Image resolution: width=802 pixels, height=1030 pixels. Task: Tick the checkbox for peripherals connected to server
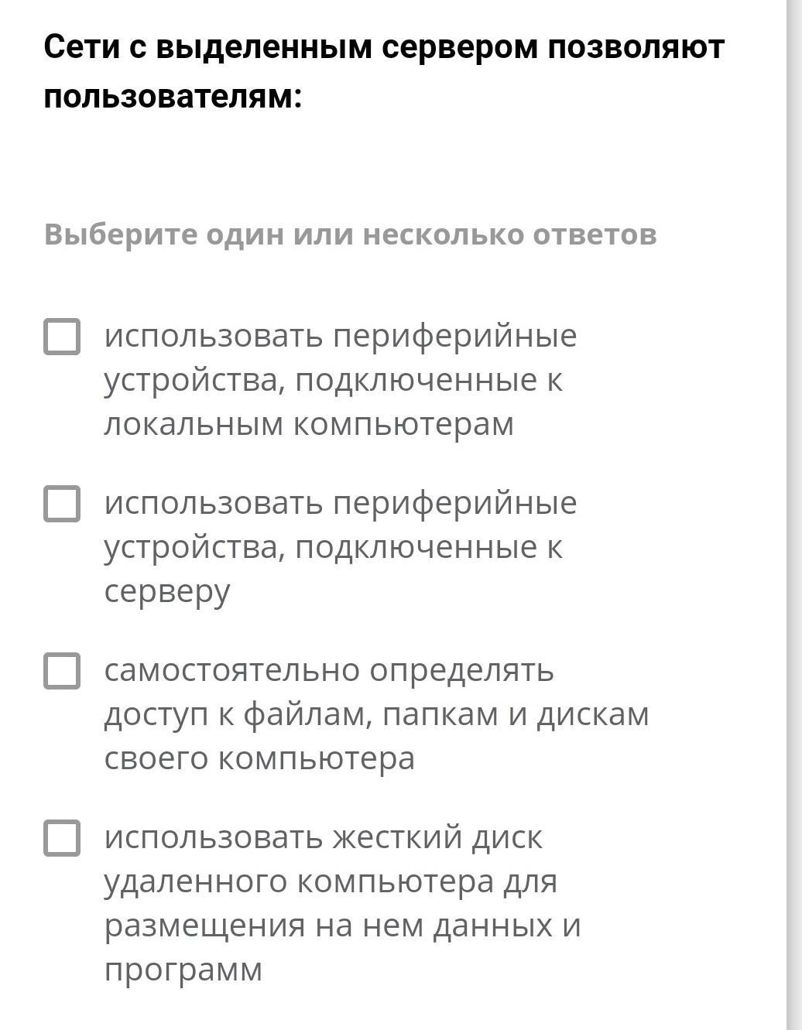62,504
